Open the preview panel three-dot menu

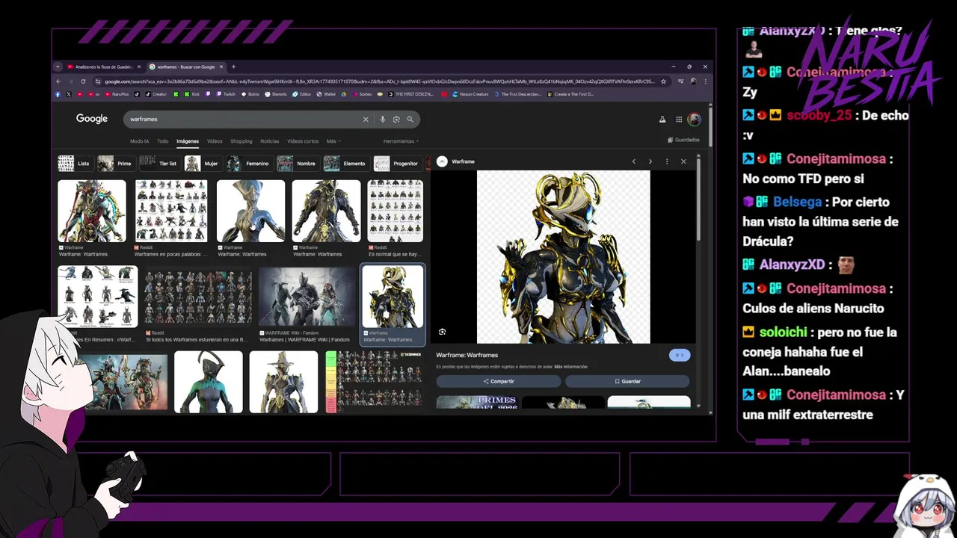[x=667, y=161]
